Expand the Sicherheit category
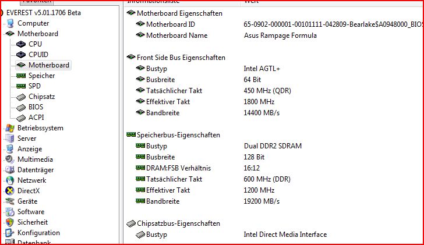This screenshot has height=245, width=424. [x=33, y=222]
